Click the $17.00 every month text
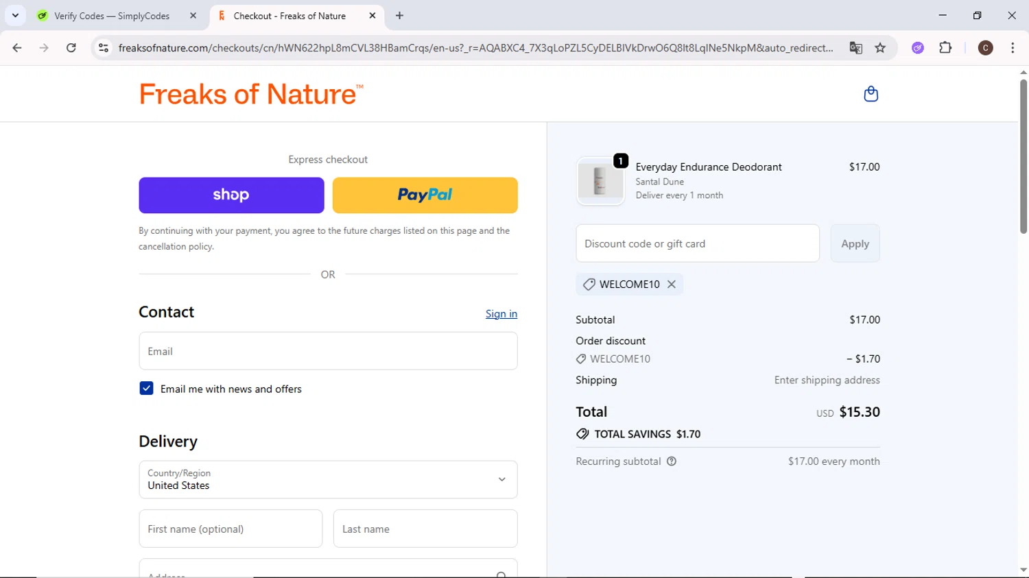Image resolution: width=1029 pixels, height=578 pixels. coord(834,461)
